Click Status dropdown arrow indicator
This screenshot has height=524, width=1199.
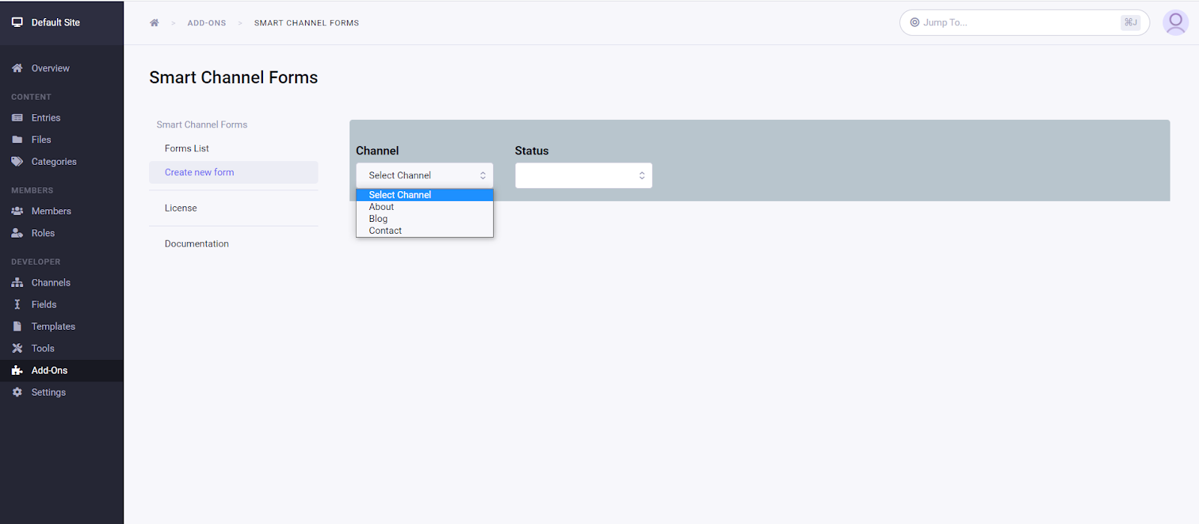(x=642, y=175)
